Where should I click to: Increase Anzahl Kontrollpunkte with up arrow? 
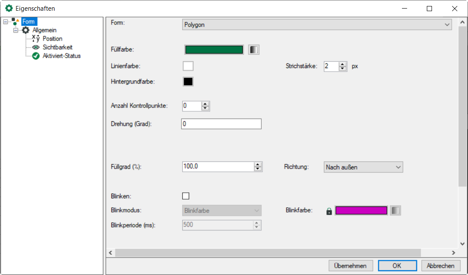pyautogui.click(x=205, y=104)
